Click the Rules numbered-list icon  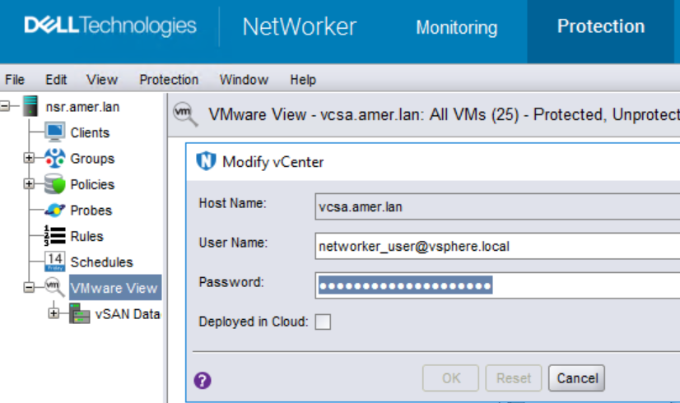(x=54, y=236)
